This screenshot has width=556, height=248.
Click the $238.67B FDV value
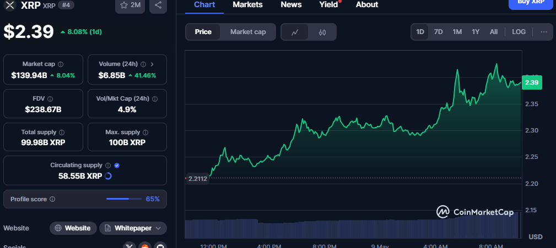[44, 109]
